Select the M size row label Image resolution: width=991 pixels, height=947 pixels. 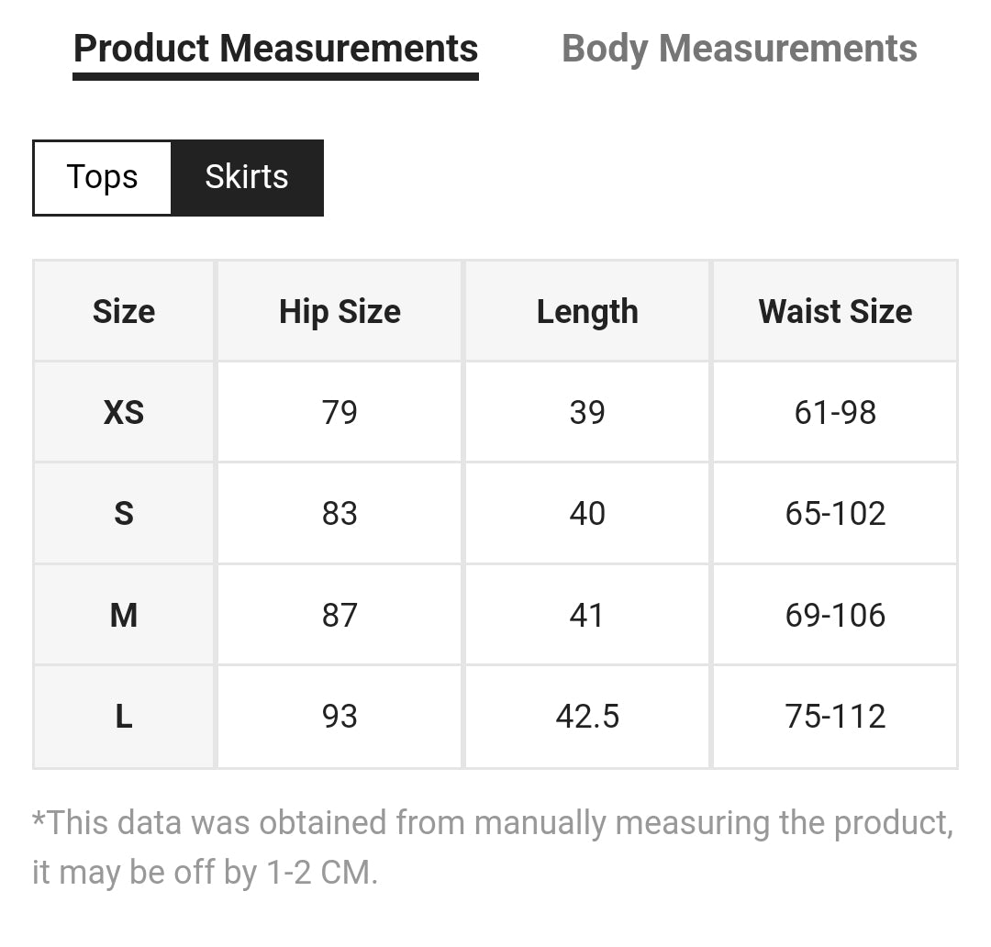124,615
